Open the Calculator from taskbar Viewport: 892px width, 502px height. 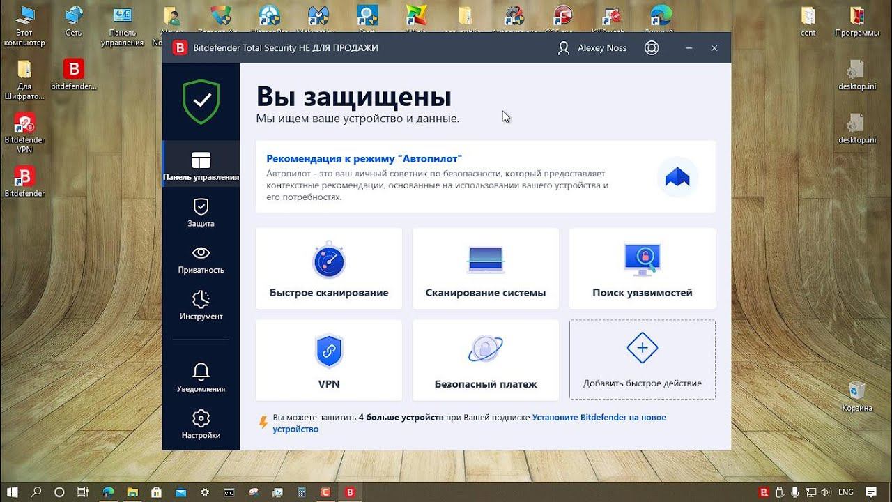click(x=302, y=492)
